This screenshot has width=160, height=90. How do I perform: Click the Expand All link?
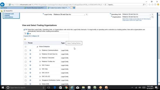click(x=27, y=36)
